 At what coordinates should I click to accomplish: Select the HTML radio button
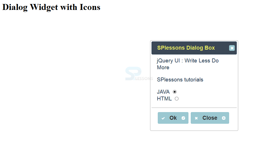pyautogui.click(x=177, y=99)
